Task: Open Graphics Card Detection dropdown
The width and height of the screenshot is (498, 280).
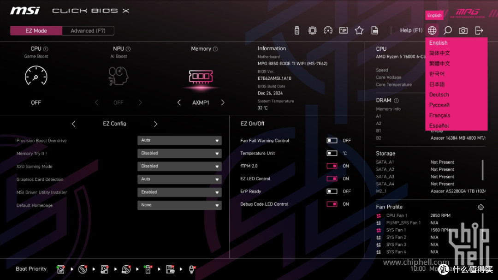Action: tap(179, 179)
